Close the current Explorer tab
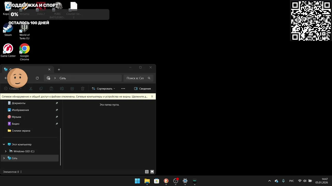The width and height of the screenshot is (332, 186). coord(49,69)
